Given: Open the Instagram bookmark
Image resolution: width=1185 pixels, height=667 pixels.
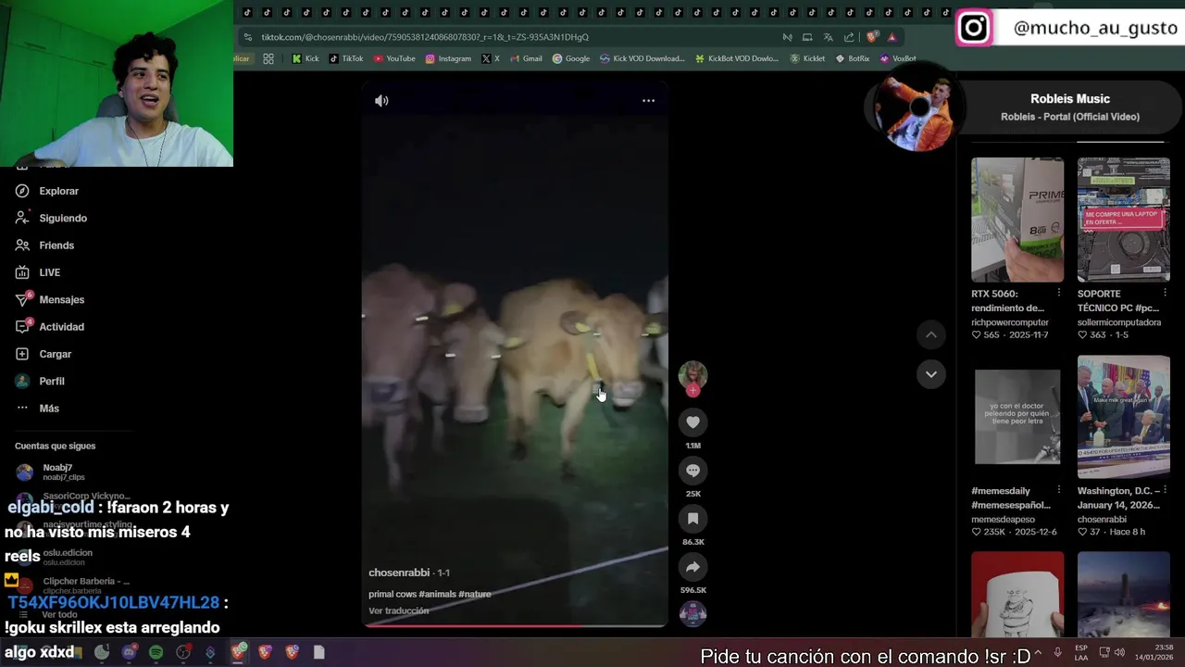Looking at the screenshot, I should click(x=448, y=58).
